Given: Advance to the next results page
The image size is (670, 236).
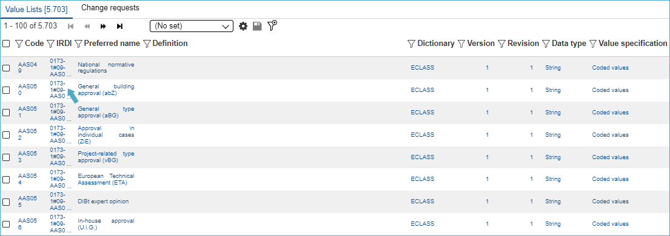Looking at the screenshot, I should (x=103, y=27).
